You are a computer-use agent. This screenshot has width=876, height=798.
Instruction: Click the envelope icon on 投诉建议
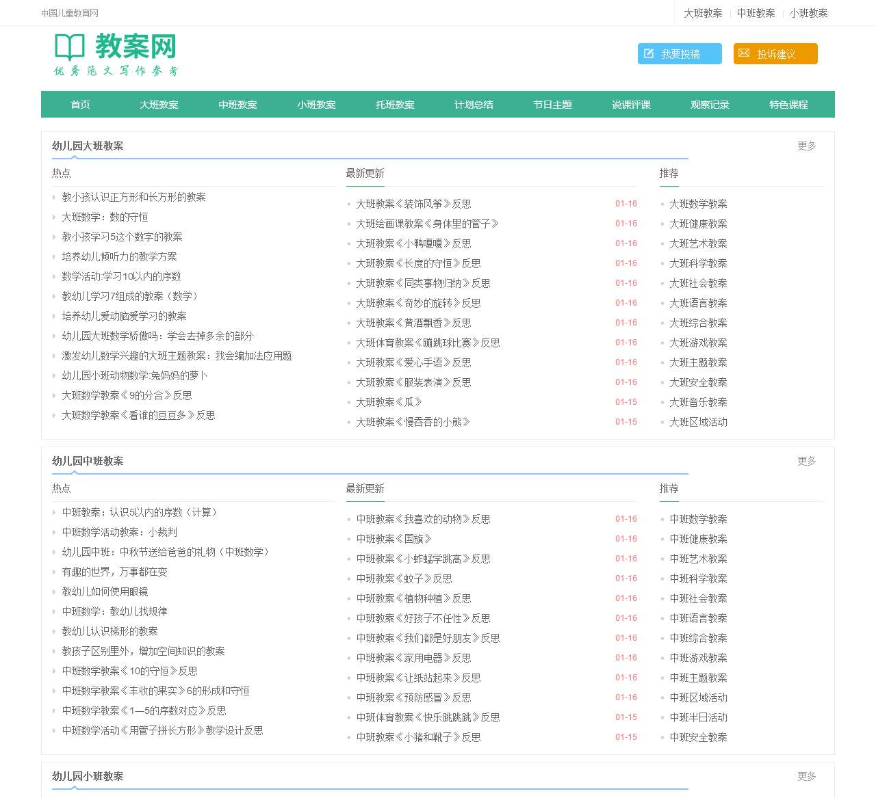(x=744, y=53)
